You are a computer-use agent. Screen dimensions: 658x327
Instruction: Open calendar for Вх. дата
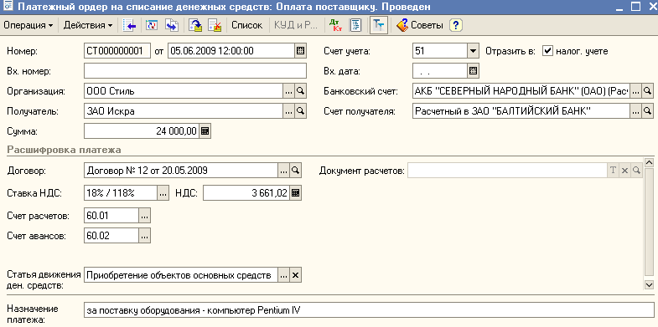(473, 71)
